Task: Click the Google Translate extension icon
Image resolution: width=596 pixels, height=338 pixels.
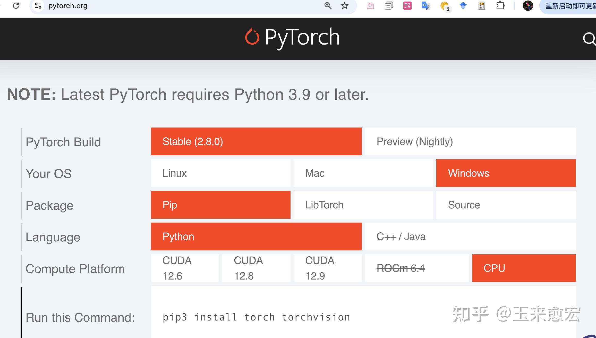Action: tap(425, 6)
